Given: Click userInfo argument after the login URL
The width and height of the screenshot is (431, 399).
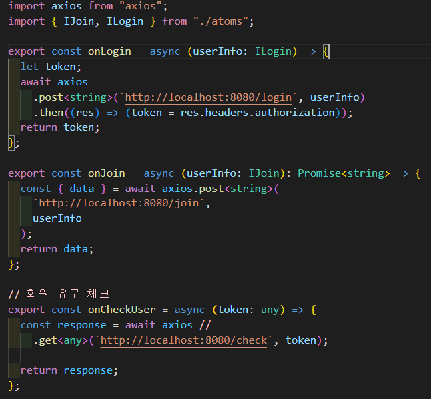Looking at the screenshot, I should tap(334, 97).
